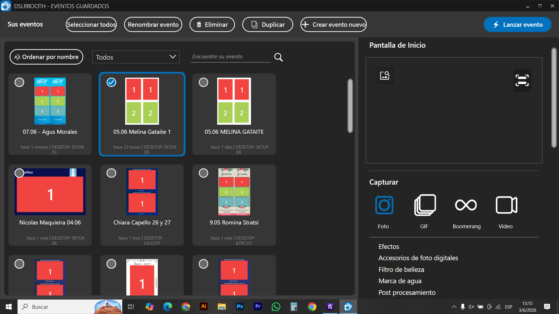This screenshot has width=559, height=314.
Task: Open File Explorer from the taskbar
Action: [x=222, y=307]
